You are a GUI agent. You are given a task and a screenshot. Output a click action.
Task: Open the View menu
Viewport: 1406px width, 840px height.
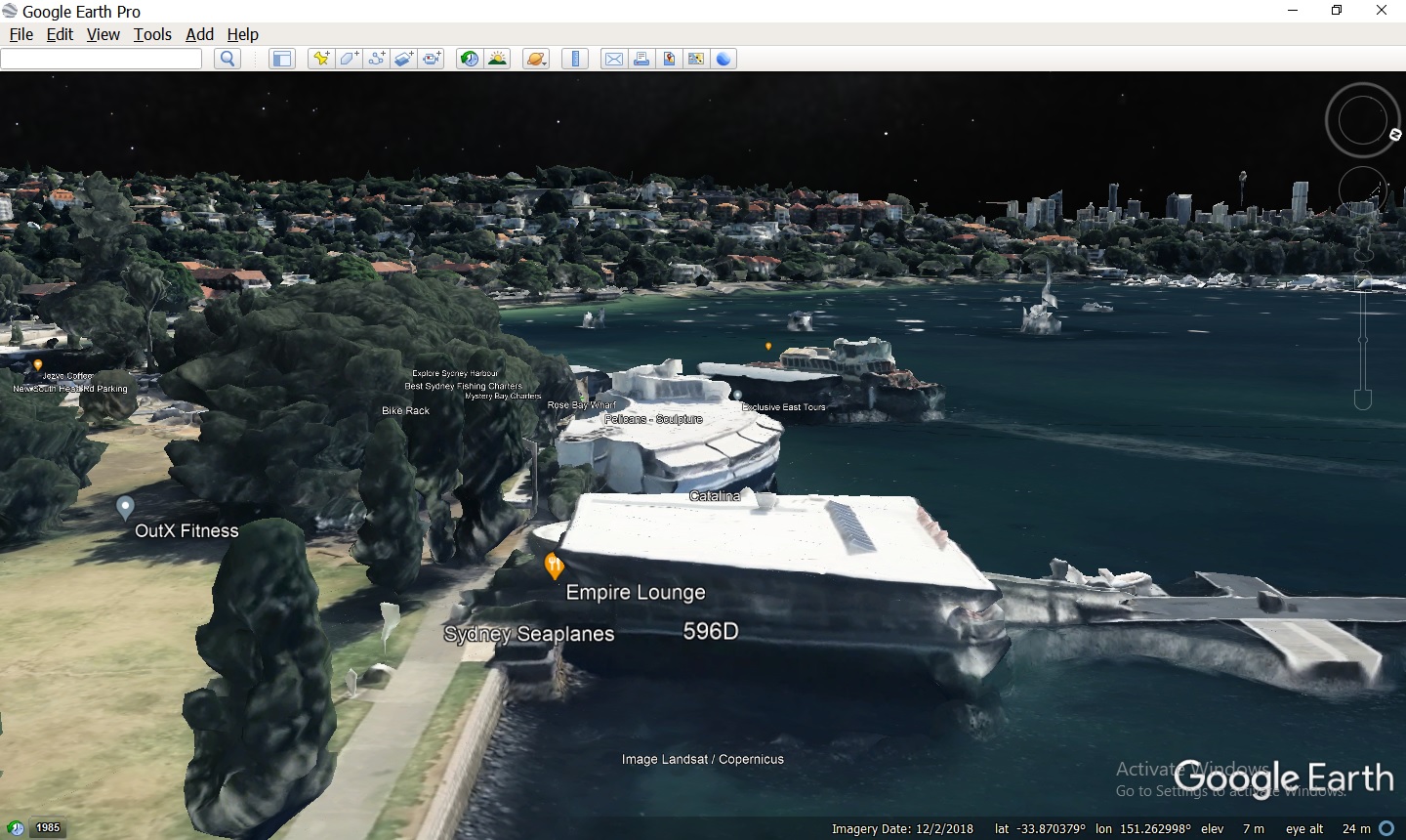tap(103, 34)
